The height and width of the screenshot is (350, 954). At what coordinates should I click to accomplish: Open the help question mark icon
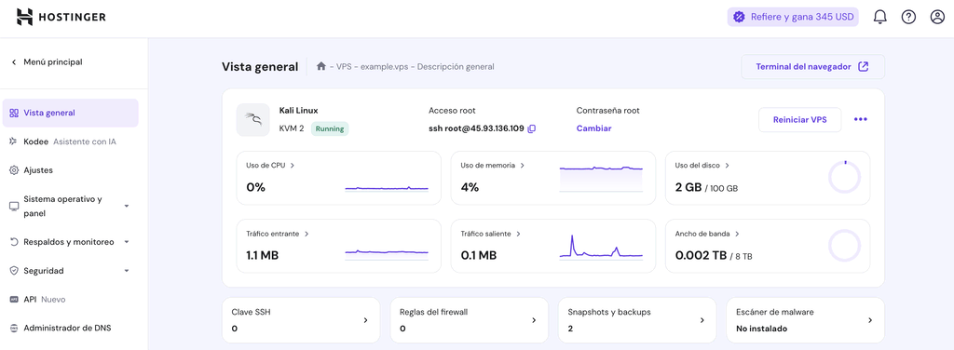click(x=908, y=17)
